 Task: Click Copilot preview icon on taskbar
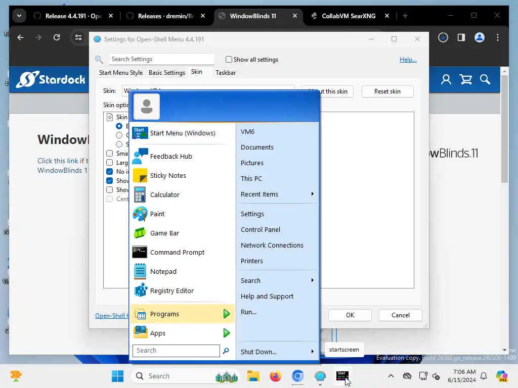502,376
